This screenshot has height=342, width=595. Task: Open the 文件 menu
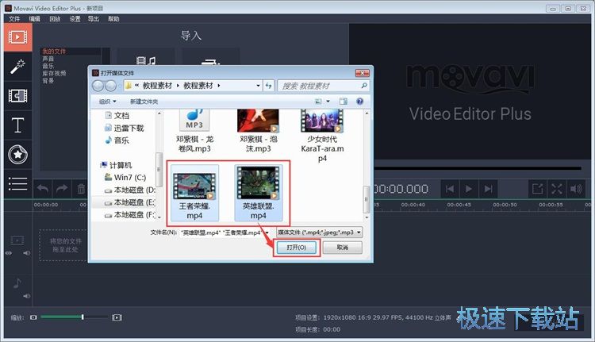click(14, 18)
